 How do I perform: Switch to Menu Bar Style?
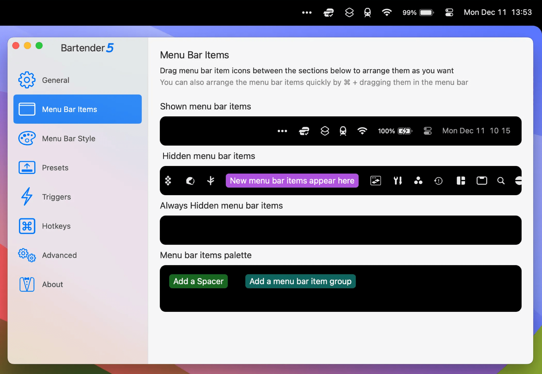click(68, 138)
